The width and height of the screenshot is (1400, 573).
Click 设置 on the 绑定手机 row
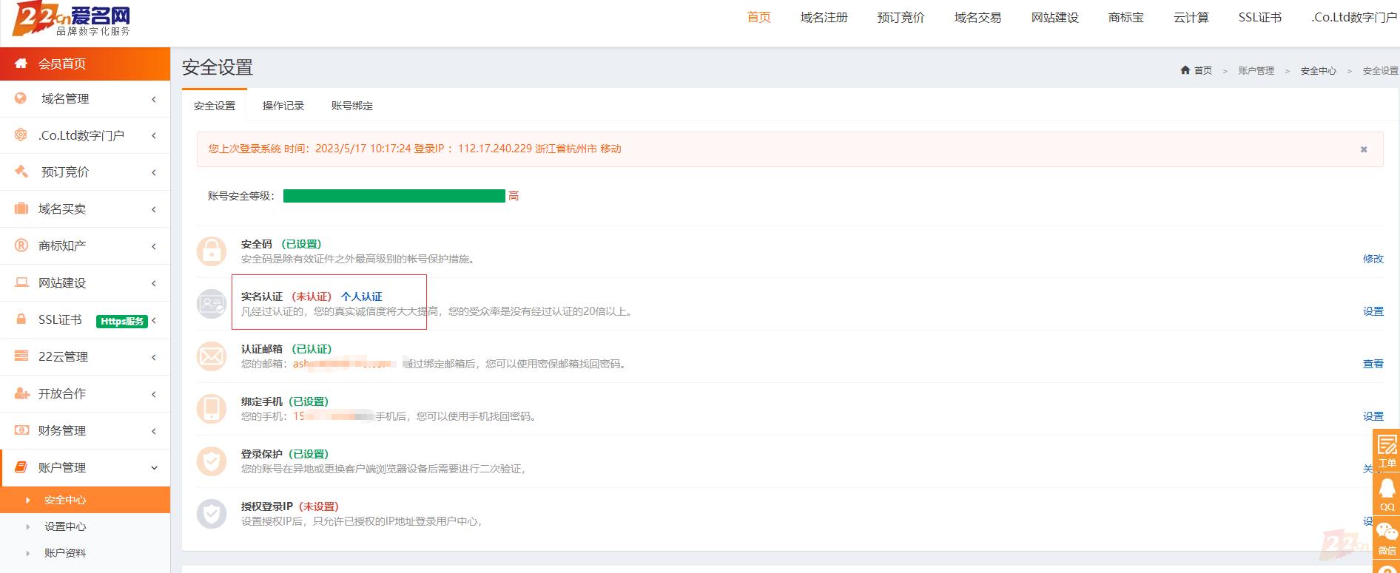(x=1373, y=416)
